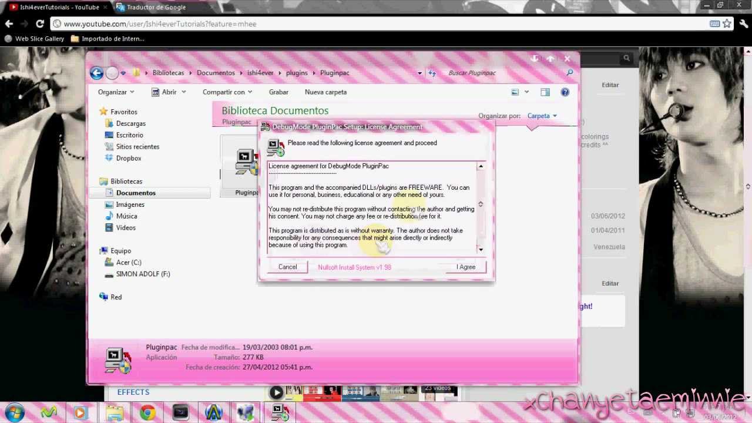Open the SIMON ADOLF (F:) drive
The height and width of the screenshot is (423, 752).
(x=143, y=274)
